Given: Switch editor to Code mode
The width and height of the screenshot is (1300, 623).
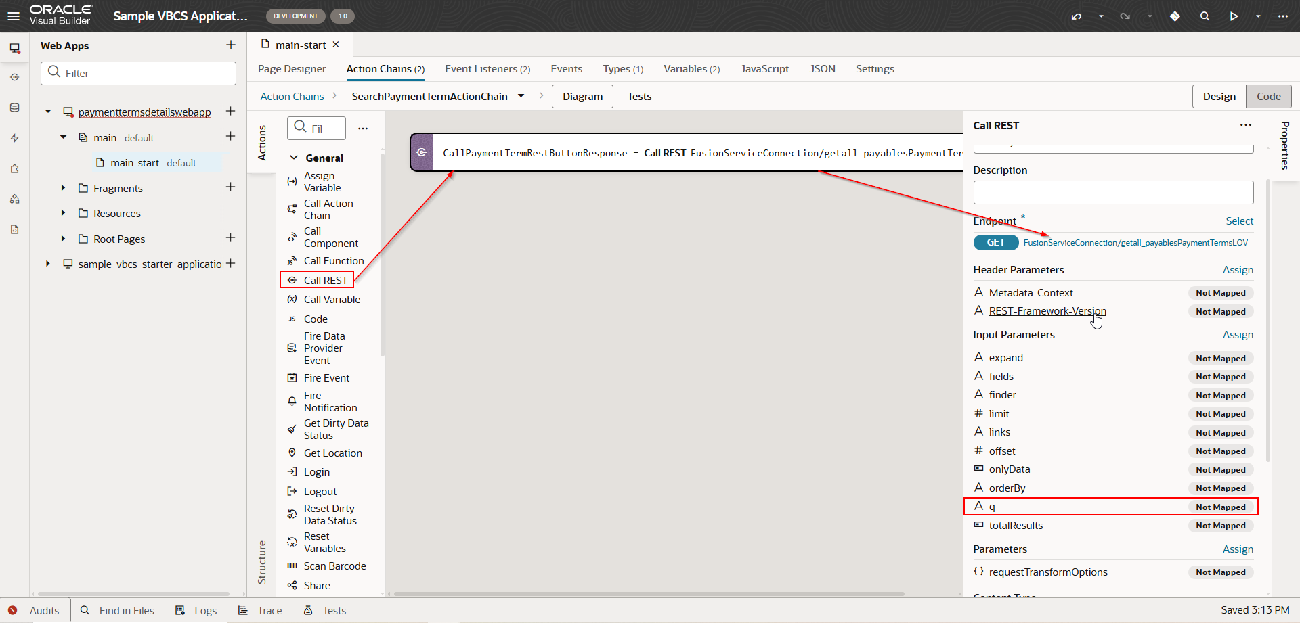Looking at the screenshot, I should (x=1269, y=97).
